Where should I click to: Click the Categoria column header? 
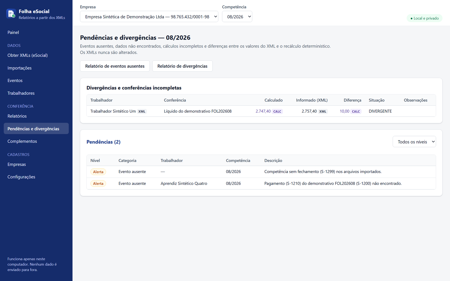pyautogui.click(x=127, y=161)
